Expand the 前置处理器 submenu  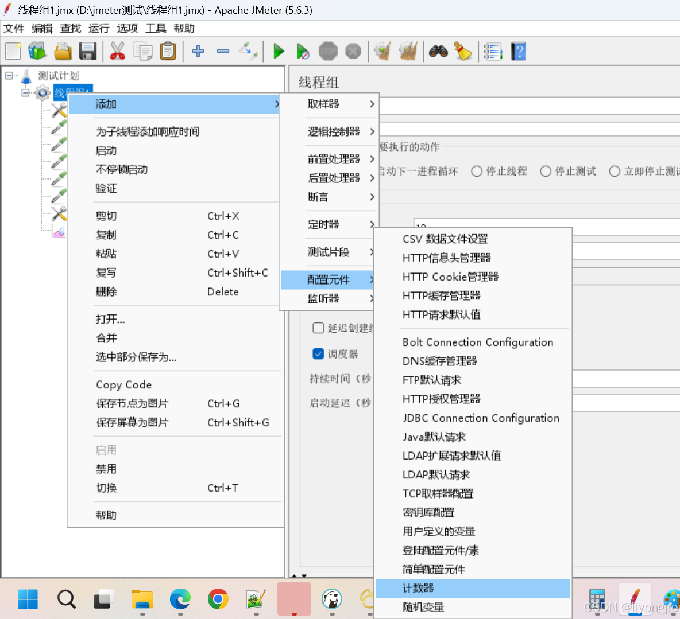pyautogui.click(x=329, y=159)
